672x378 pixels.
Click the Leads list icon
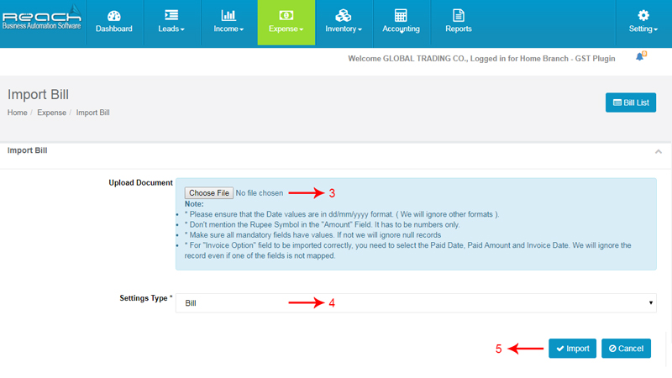tap(171, 15)
